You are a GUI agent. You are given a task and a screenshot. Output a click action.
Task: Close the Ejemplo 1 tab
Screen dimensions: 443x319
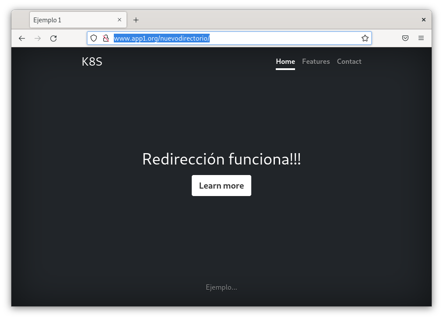coord(120,20)
